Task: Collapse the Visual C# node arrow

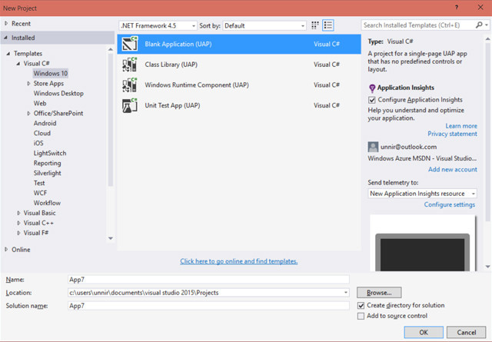Action: click(18, 64)
